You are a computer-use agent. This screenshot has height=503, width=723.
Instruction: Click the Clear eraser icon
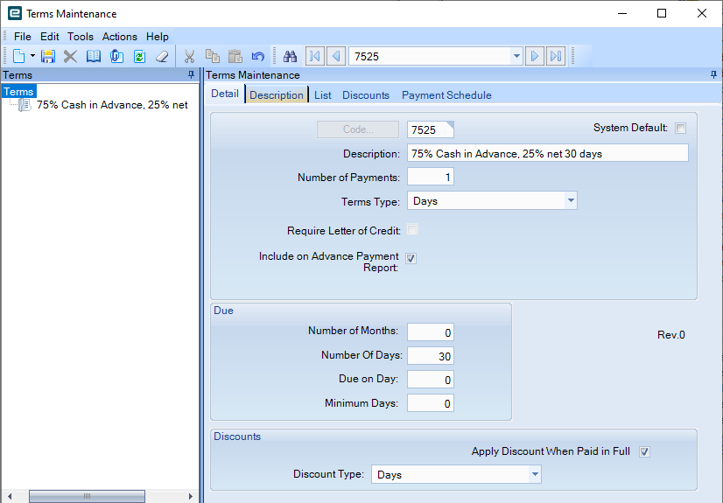(162, 56)
